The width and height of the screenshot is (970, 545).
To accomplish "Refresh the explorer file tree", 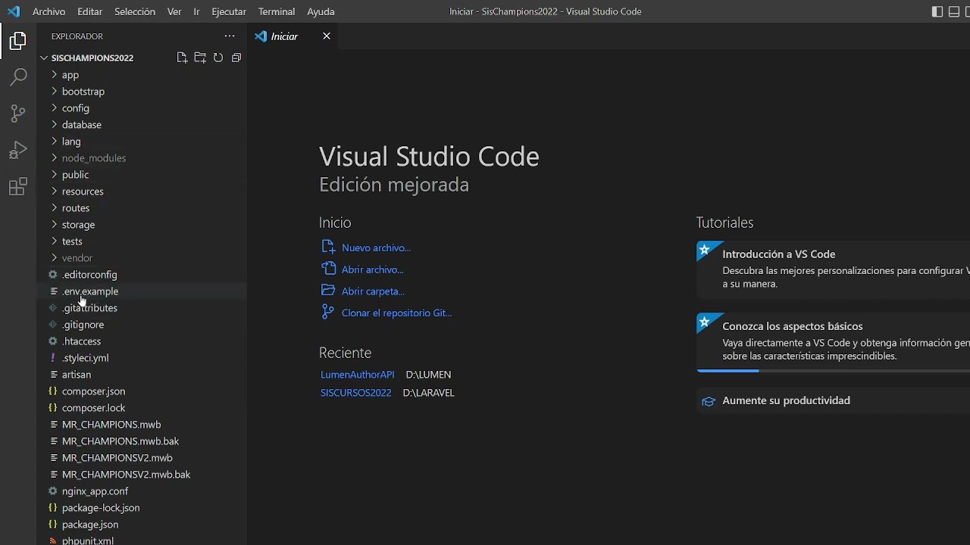I will click(x=218, y=58).
